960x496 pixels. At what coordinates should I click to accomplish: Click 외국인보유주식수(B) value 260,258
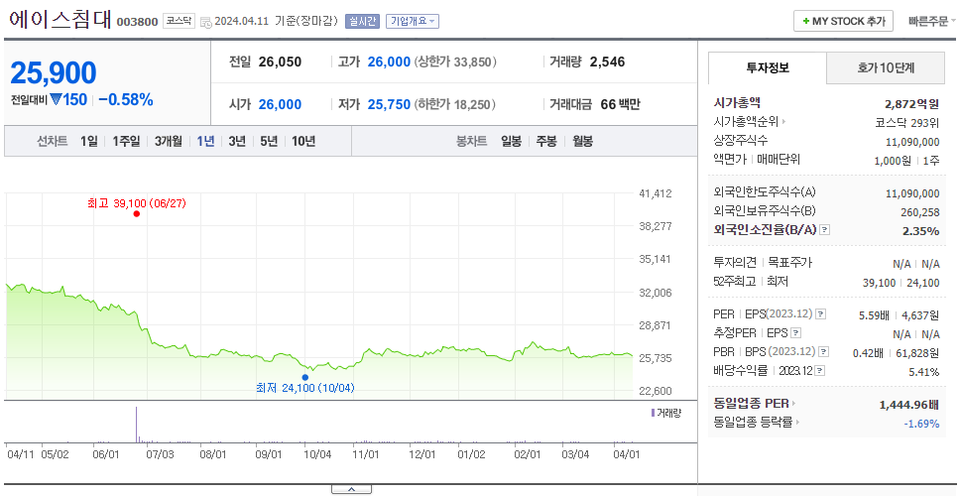coord(920,212)
